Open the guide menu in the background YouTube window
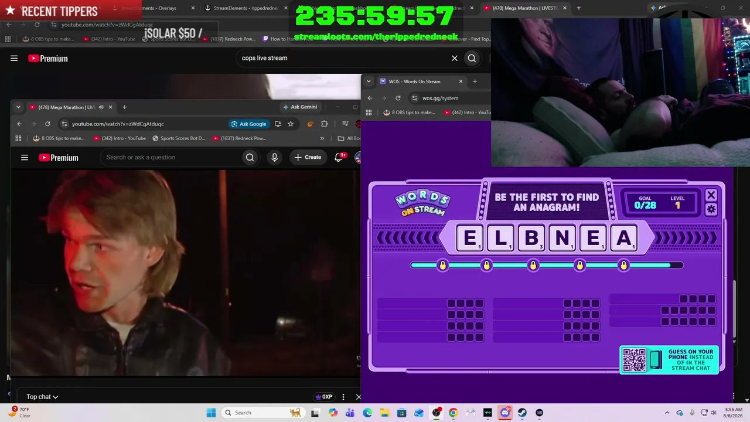 tap(14, 58)
